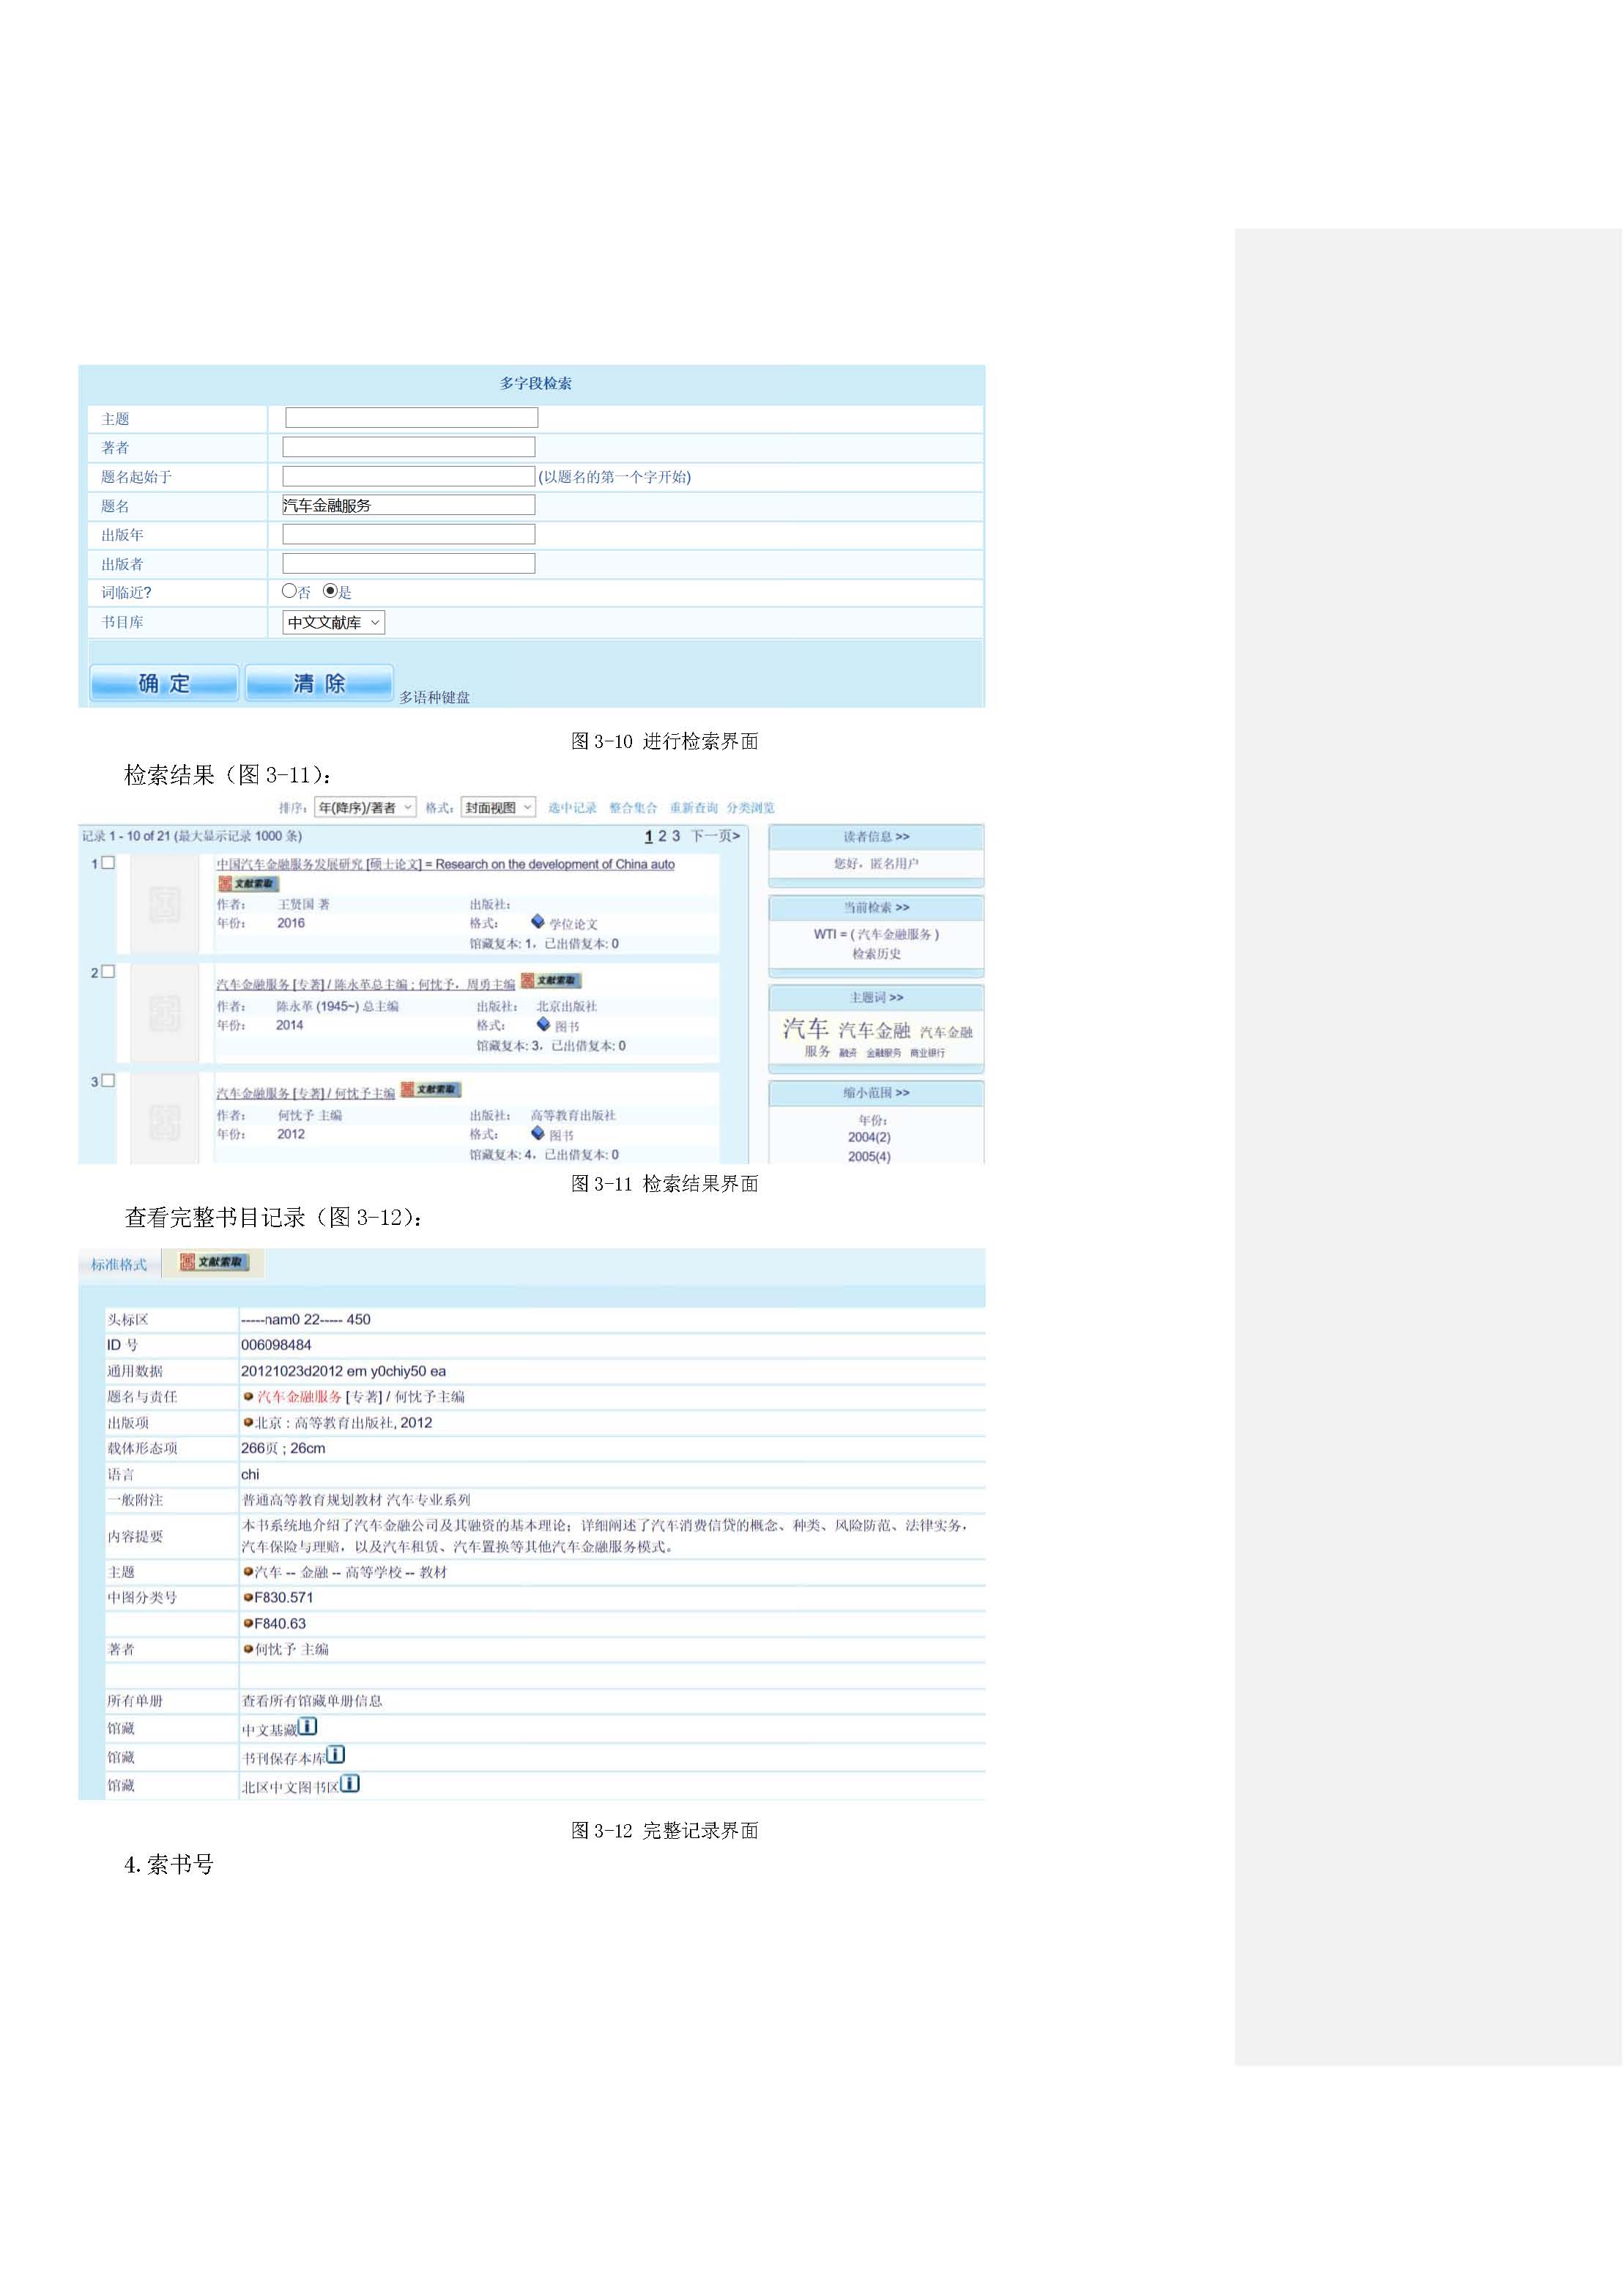
Task: Switch to the 标准格式 tab
Action: click(x=119, y=1265)
